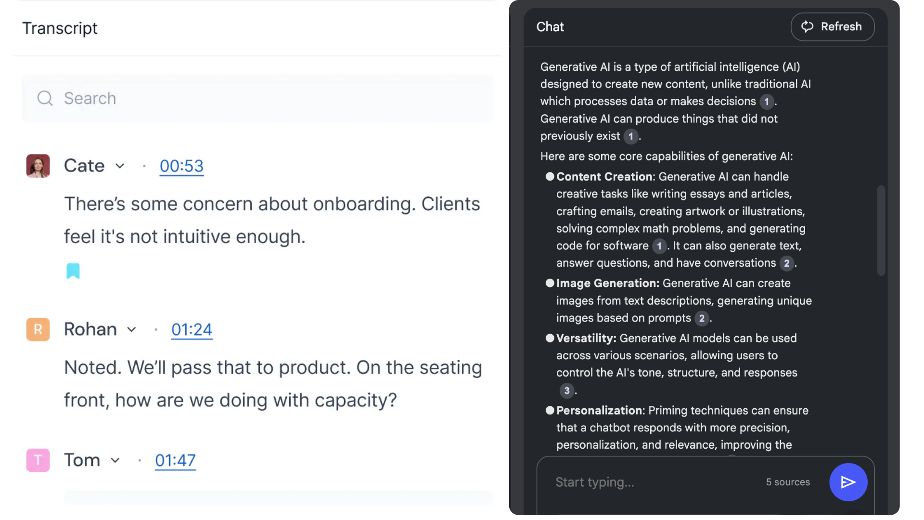
Task: Click the magnifier icon in Search bar
Action: pos(45,98)
